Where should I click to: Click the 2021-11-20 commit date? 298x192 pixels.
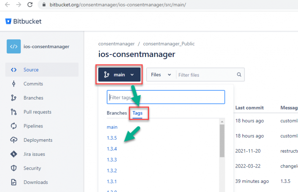pos(248,151)
